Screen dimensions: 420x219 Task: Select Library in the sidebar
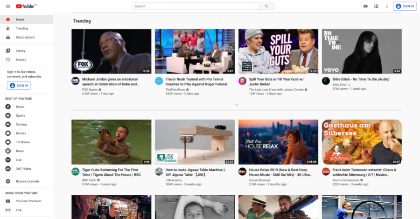[x=27, y=51]
